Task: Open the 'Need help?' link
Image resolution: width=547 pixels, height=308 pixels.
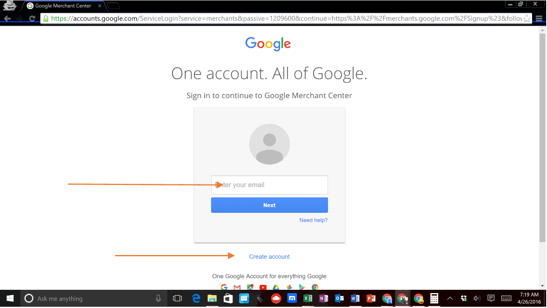Action: pos(313,220)
